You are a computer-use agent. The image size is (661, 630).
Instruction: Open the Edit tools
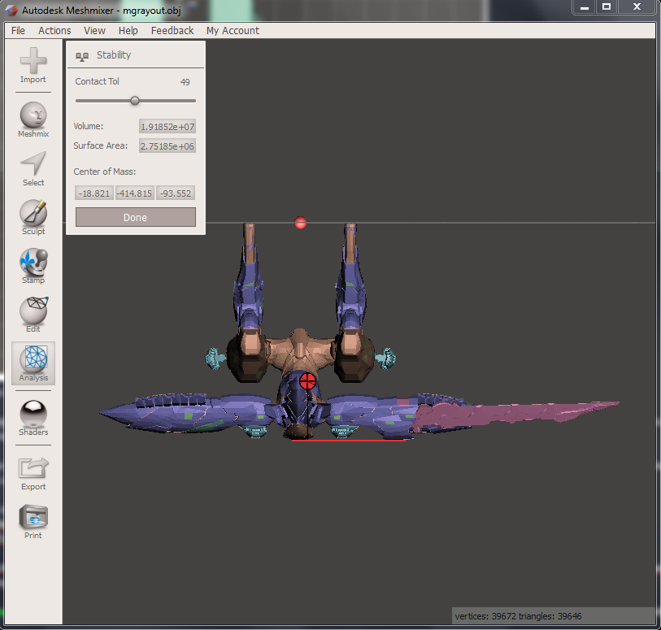click(x=33, y=315)
